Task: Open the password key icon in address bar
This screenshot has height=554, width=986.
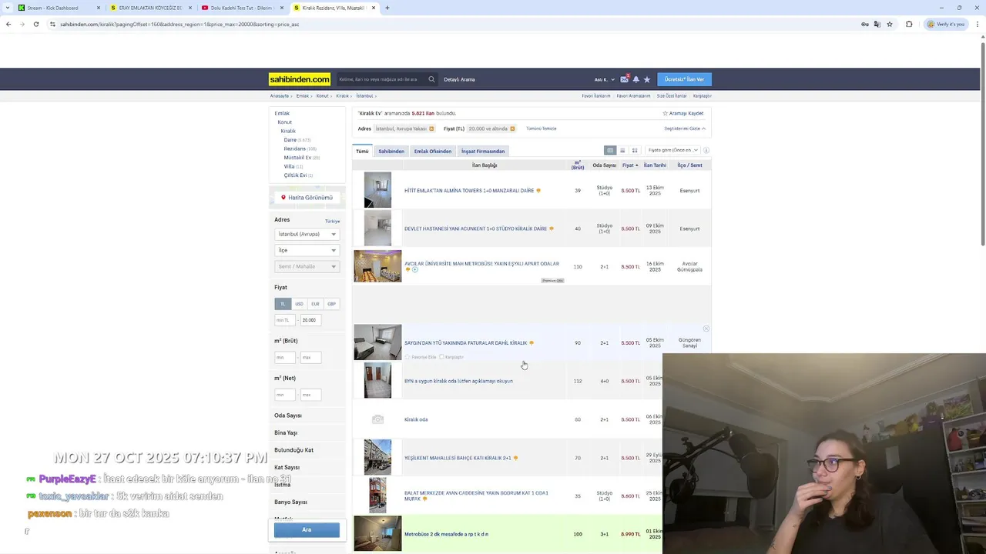Action: pos(865,24)
